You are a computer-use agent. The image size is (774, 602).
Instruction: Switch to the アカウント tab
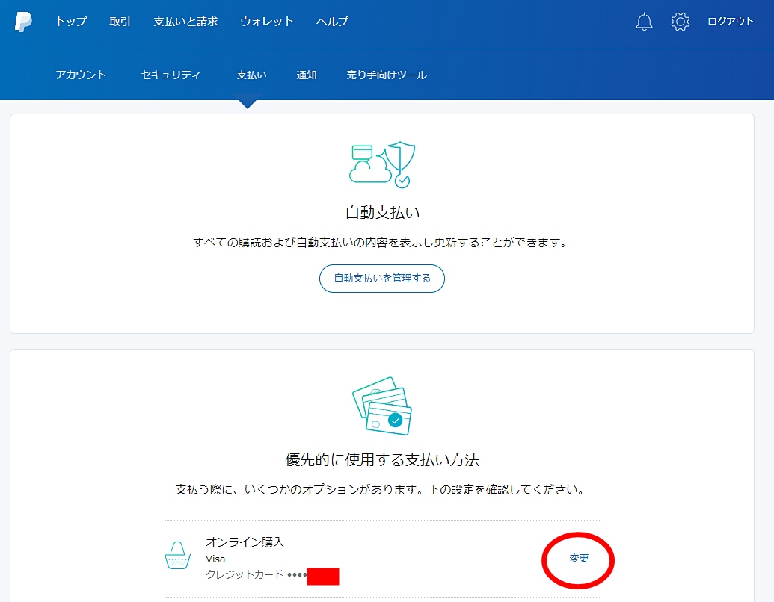tap(81, 75)
